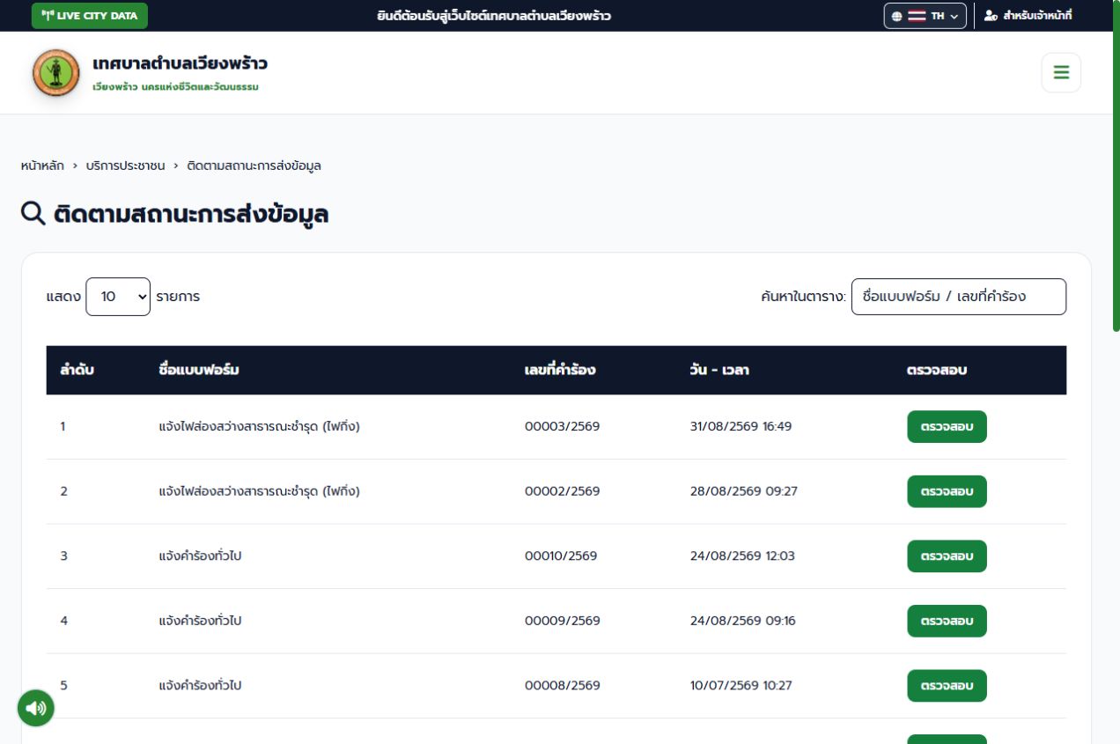Expand the entries-per-page selector showing 10
The image size is (1120, 744).
click(x=118, y=297)
